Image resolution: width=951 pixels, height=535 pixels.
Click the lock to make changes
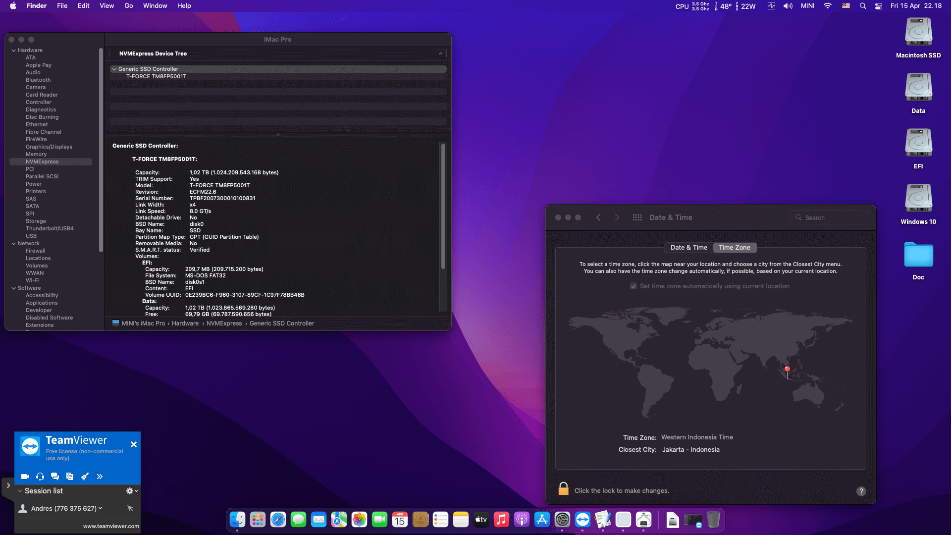(x=563, y=489)
